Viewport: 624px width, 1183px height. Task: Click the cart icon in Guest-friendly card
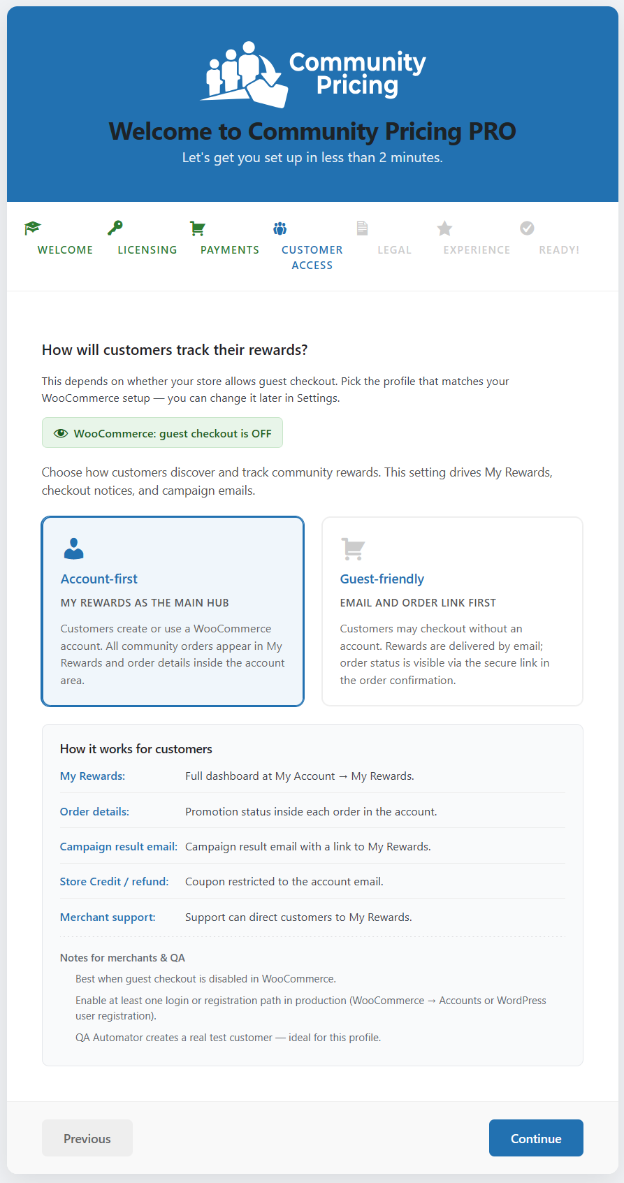pos(353,549)
